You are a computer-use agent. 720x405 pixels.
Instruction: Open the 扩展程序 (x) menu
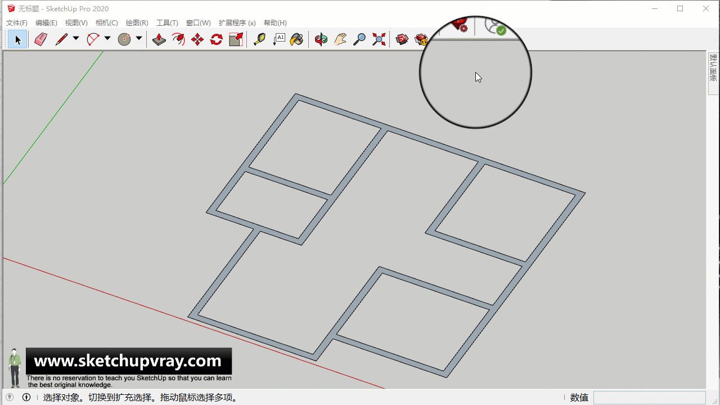pyautogui.click(x=237, y=23)
